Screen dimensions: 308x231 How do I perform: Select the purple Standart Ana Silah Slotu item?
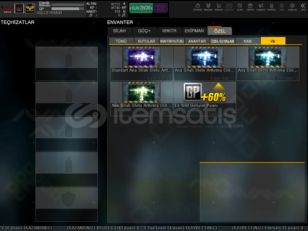[142, 64]
